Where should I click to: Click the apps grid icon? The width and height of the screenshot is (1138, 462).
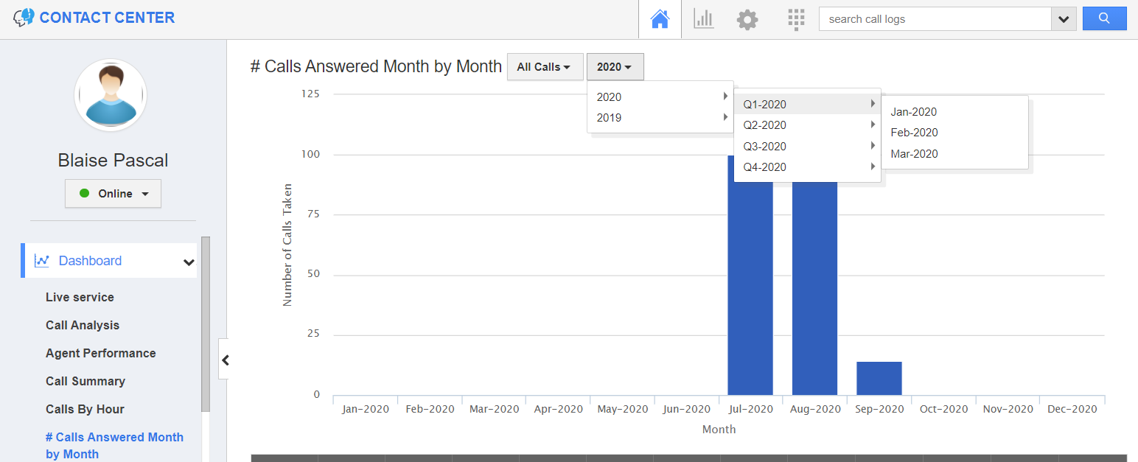(796, 18)
